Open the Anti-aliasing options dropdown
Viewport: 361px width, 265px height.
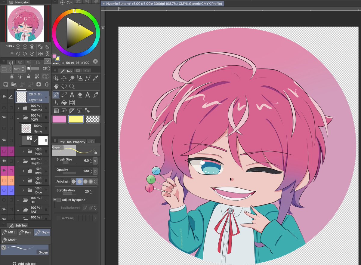point(95,181)
